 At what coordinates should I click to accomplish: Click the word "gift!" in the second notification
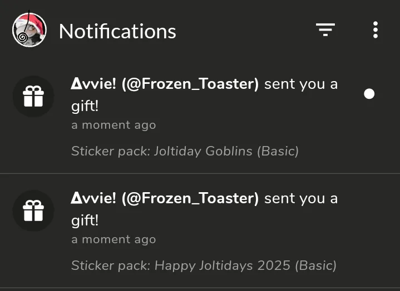pyautogui.click(x=85, y=220)
